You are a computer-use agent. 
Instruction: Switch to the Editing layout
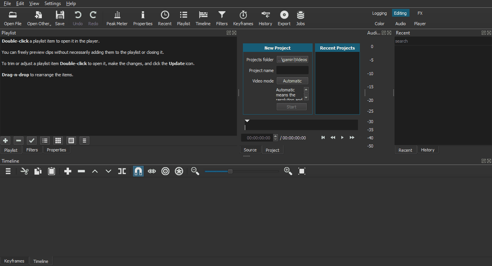401,13
